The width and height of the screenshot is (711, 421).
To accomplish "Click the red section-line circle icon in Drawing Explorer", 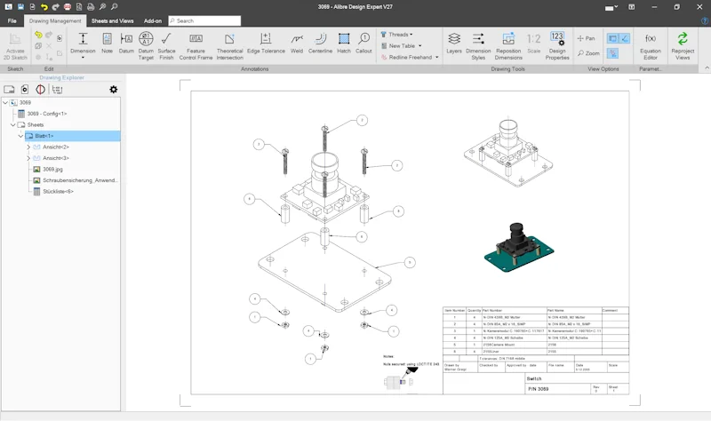I will click(x=40, y=90).
